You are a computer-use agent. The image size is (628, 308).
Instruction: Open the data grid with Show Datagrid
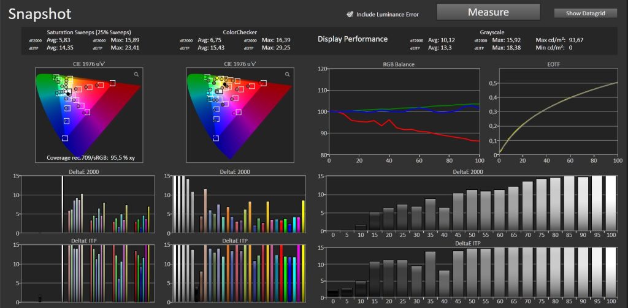click(x=584, y=13)
